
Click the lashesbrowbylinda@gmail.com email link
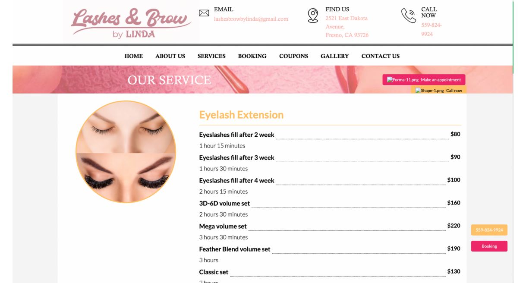point(251,19)
